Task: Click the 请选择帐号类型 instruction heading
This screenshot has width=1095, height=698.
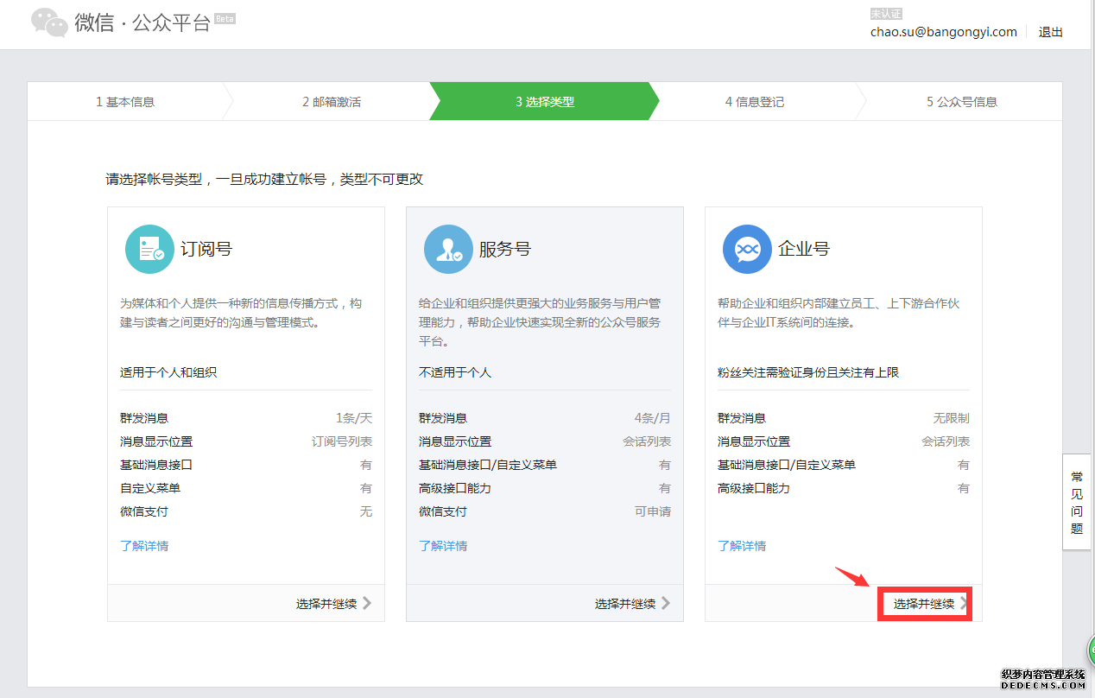Action: tap(265, 180)
